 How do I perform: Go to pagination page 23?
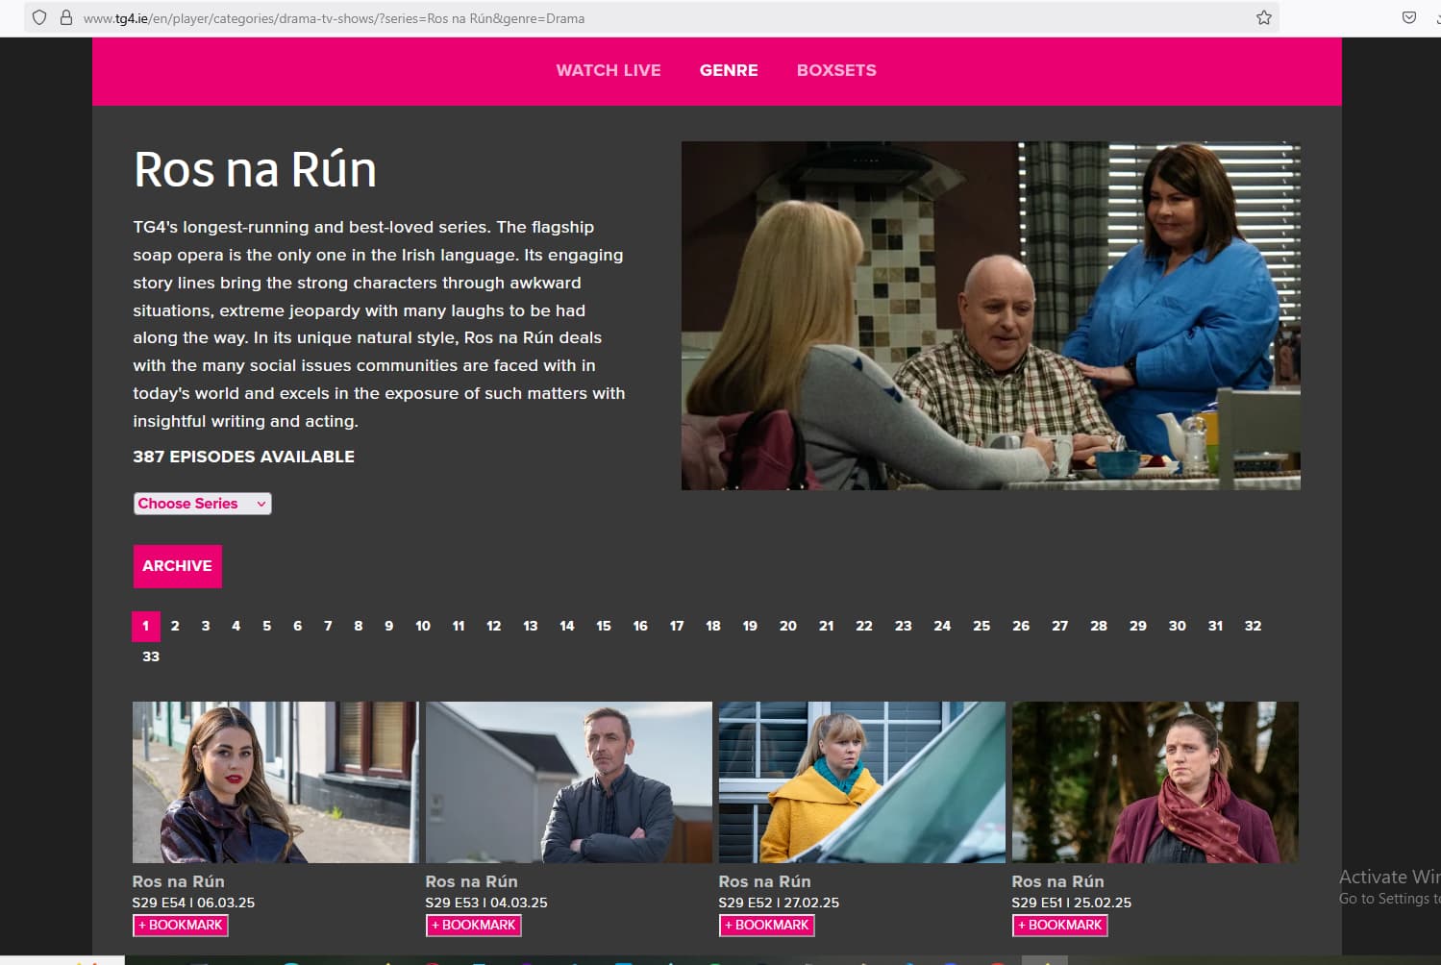[904, 626]
